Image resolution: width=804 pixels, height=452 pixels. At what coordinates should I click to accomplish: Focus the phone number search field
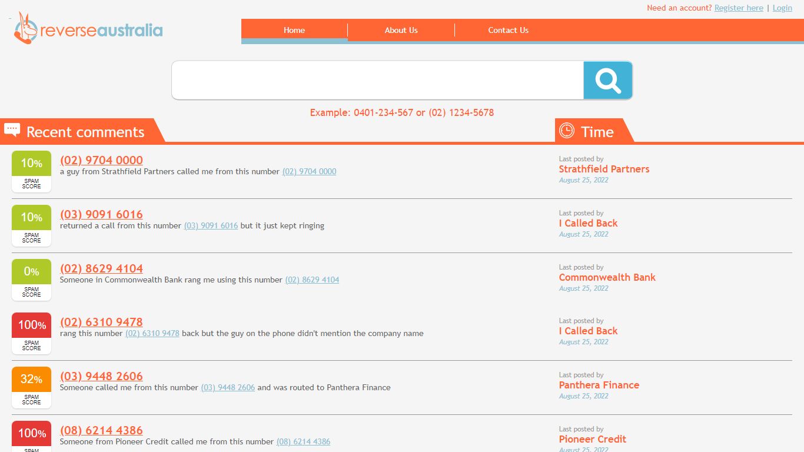(378, 80)
